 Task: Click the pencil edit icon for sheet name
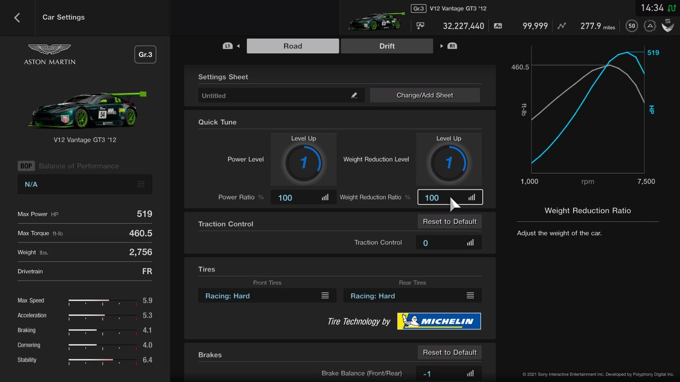(354, 95)
